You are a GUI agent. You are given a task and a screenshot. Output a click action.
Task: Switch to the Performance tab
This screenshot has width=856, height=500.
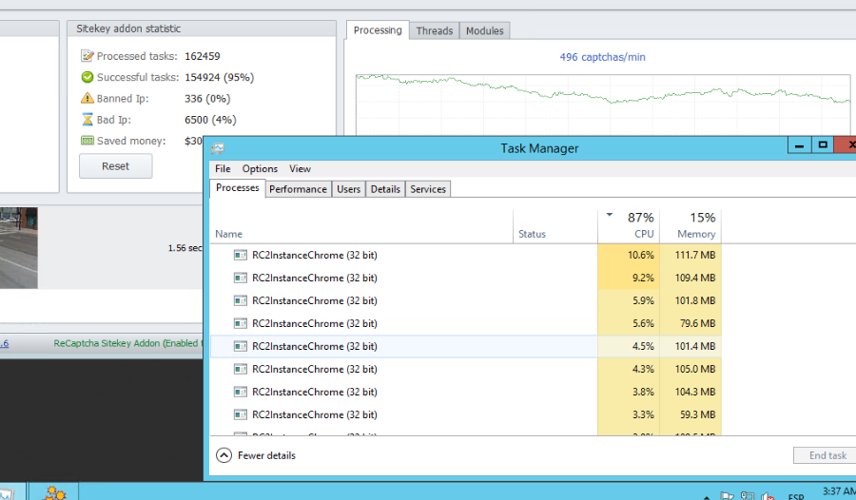[298, 189]
